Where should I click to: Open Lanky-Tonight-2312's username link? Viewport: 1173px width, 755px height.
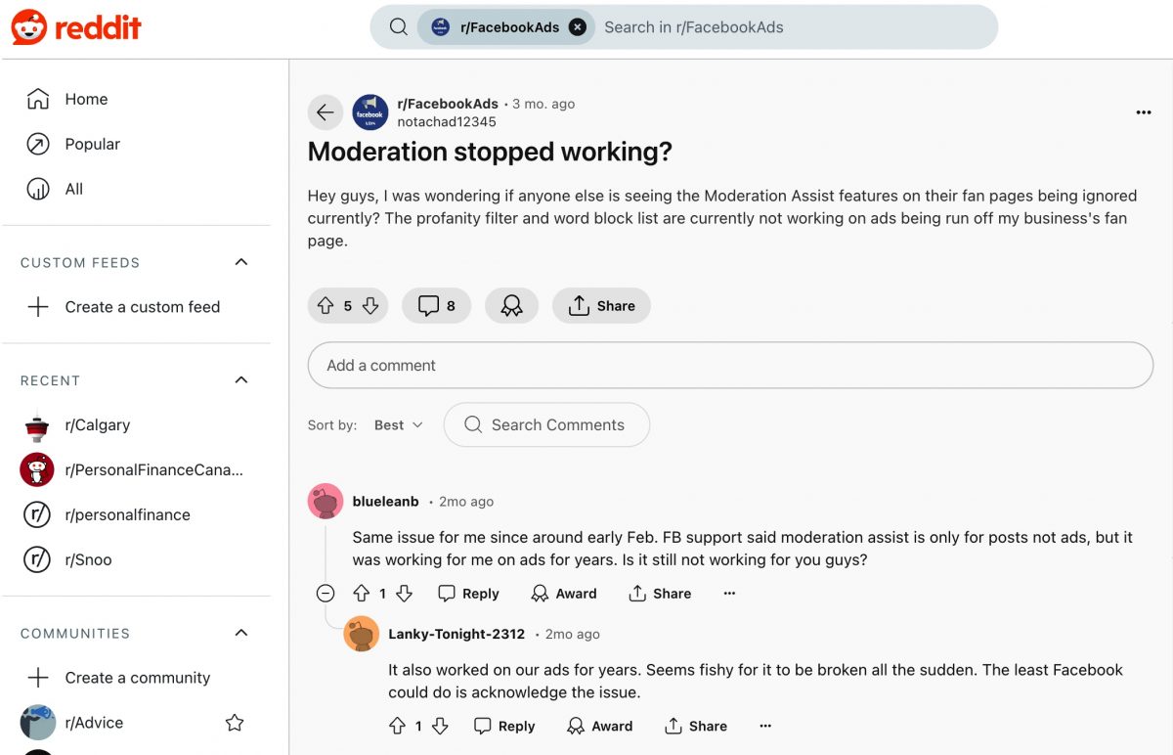456,634
